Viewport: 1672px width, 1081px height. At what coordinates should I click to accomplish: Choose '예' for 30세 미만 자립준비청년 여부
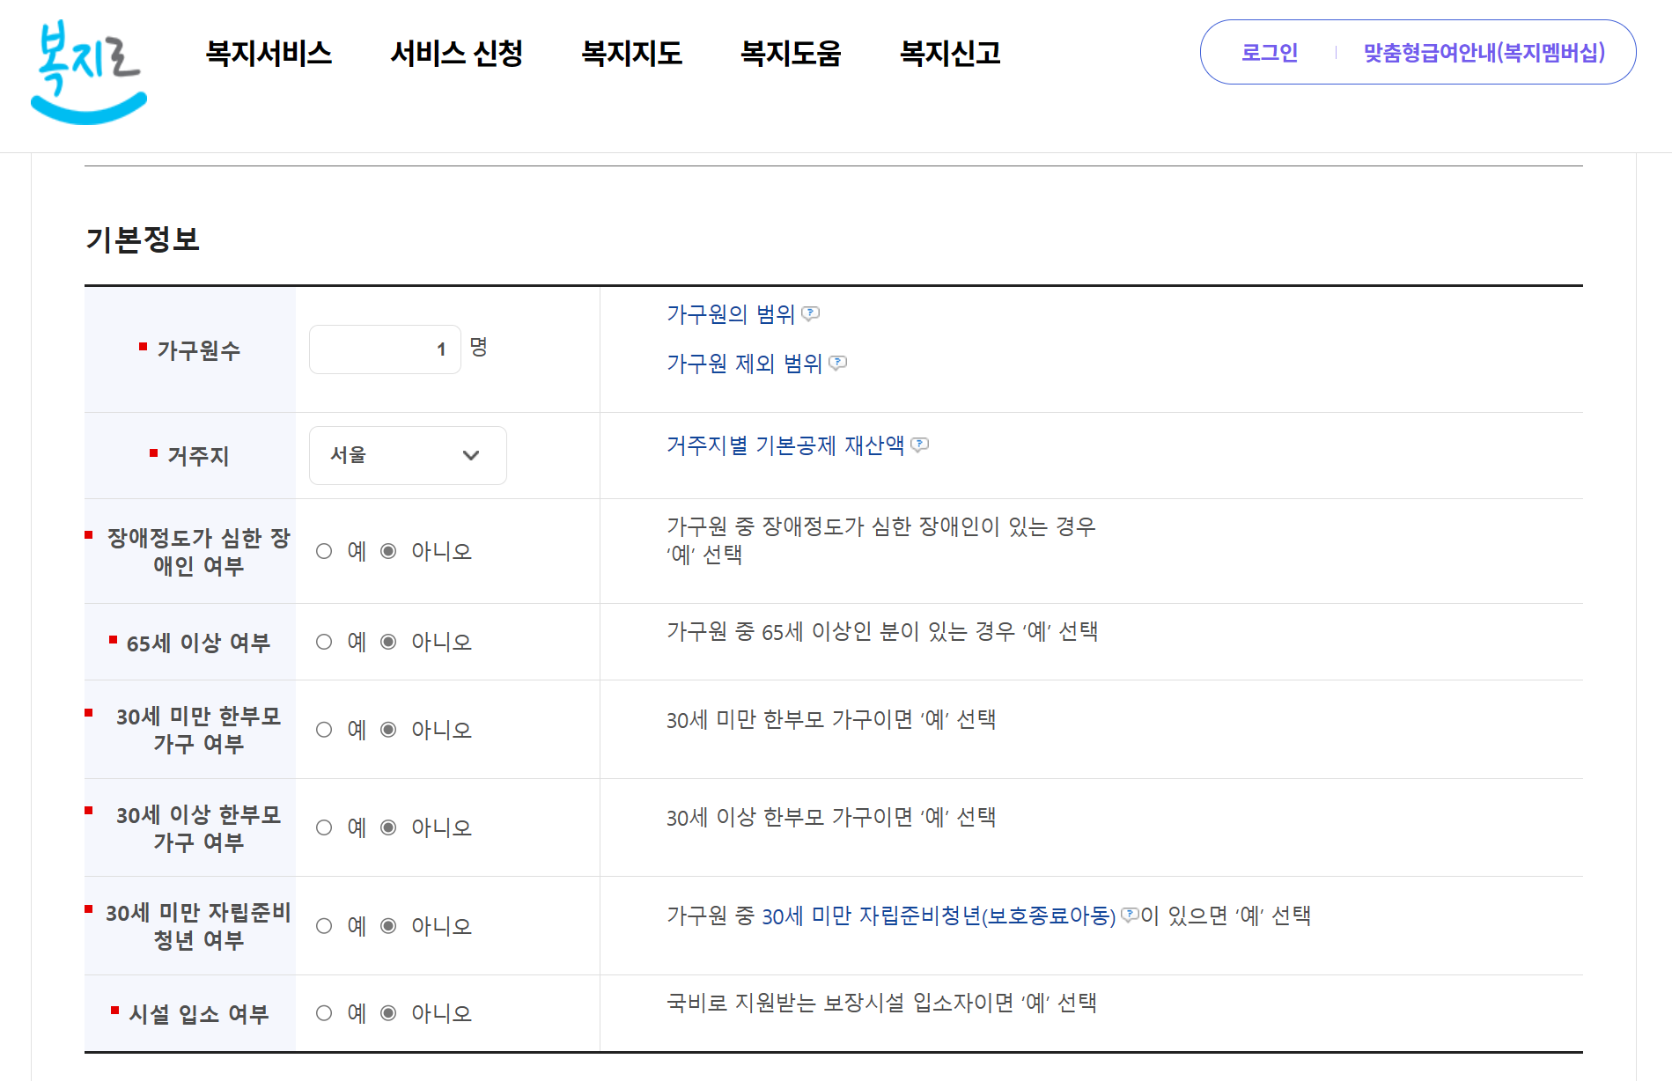pyautogui.click(x=324, y=925)
